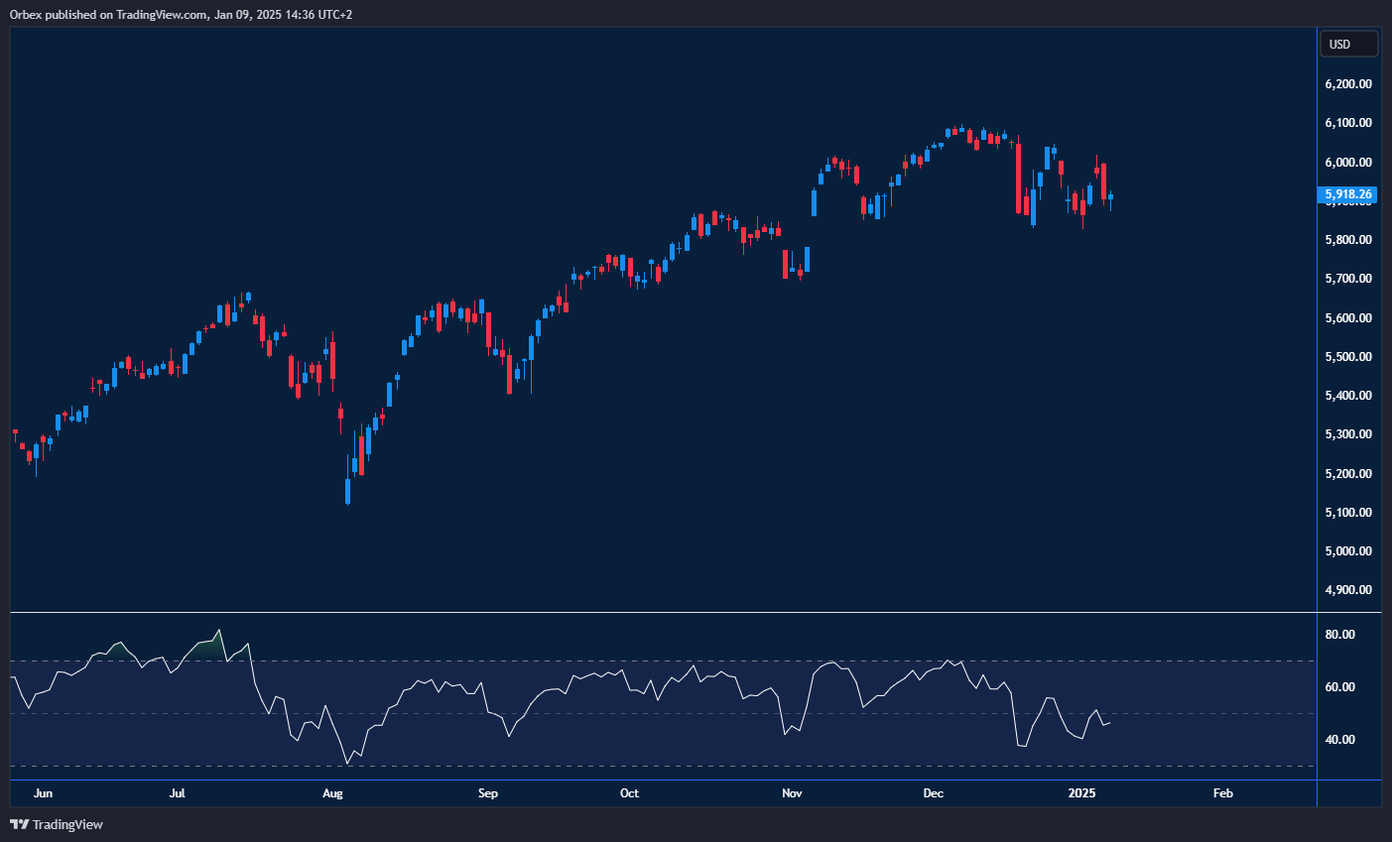Image resolution: width=1392 pixels, height=842 pixels.
Task: Click the TradingView logo icon
Action: 21,824
